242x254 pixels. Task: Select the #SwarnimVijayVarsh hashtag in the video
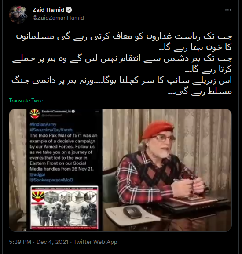[x=51, y=130]
